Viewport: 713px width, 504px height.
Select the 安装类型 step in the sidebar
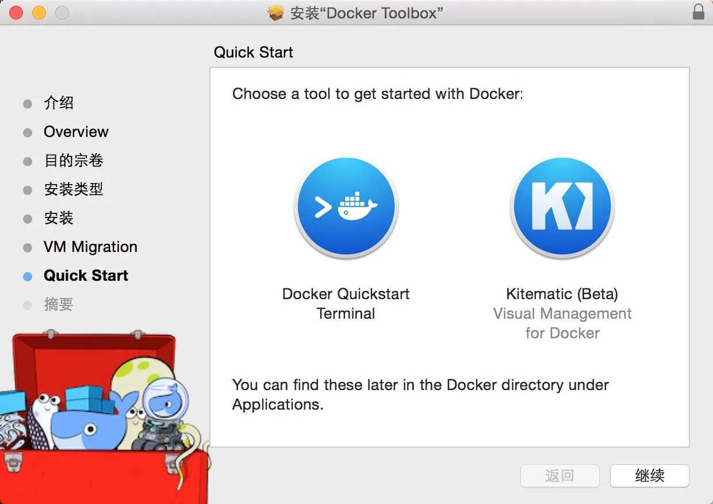point(74,189)
